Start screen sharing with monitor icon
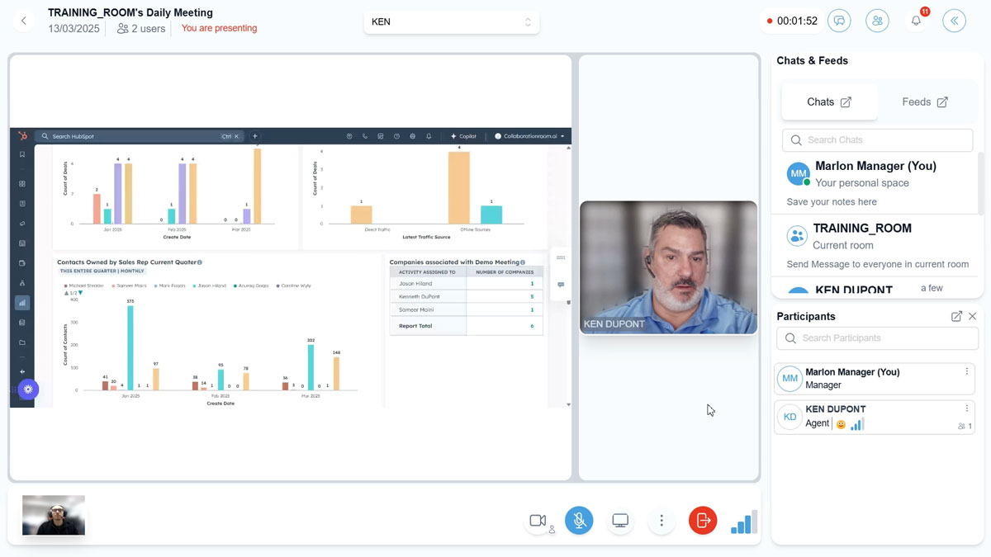Screen dimensions: 991x557 pyautogui.click(x=620, y=520)
